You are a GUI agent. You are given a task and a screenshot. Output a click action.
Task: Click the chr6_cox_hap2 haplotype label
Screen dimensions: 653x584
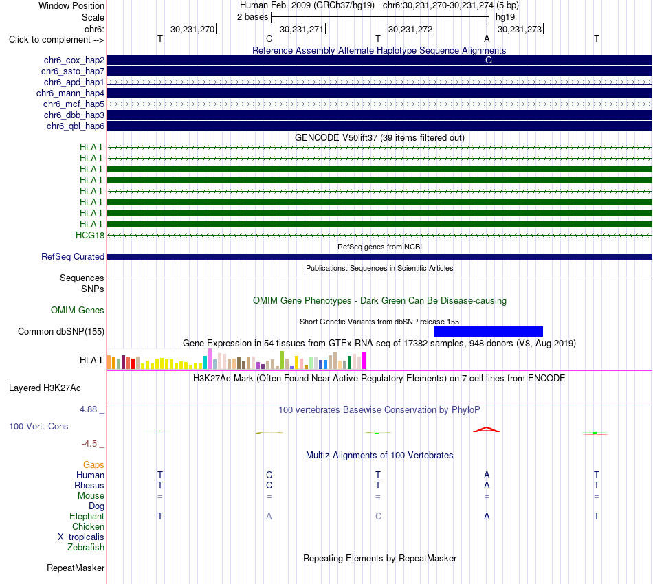pos(74,60)
